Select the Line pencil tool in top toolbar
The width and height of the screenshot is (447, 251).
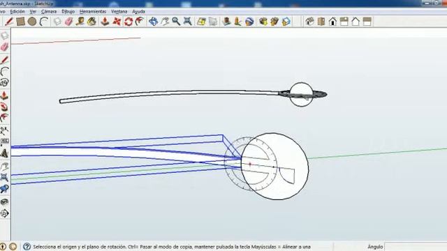[x=9, y=22]
